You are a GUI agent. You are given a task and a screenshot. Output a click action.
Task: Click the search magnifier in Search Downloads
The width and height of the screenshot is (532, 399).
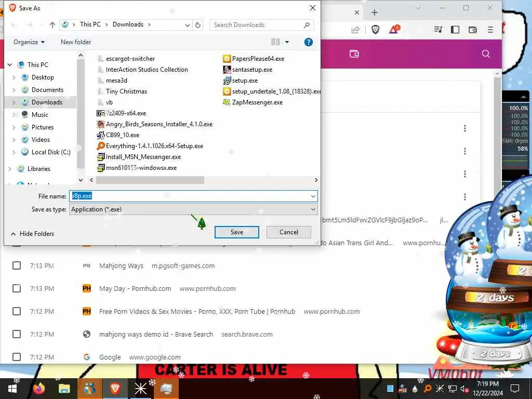tap(307, 25)
